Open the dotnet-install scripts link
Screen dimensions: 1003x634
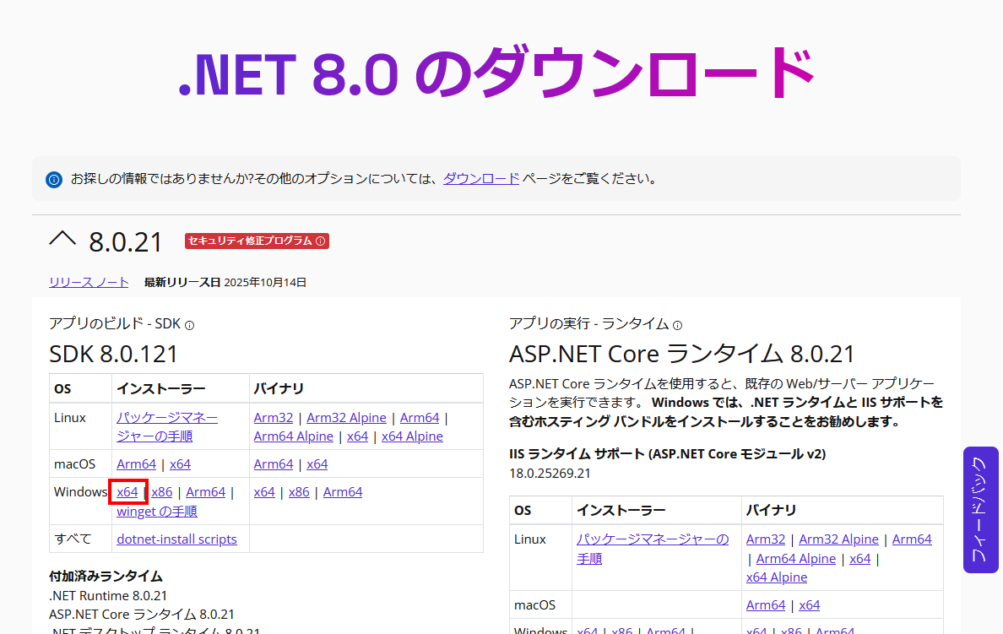click(176, 539)
